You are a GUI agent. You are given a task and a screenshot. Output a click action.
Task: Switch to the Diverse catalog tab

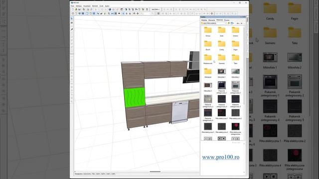click(227, 20)
